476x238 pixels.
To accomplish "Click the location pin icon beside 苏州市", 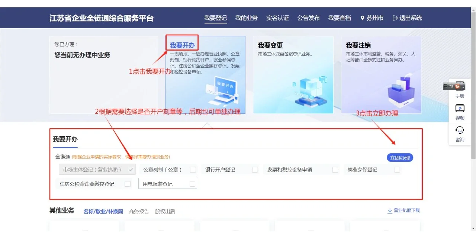I will (x=362, y=18).
